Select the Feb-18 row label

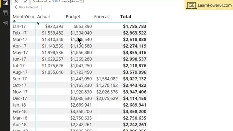(x=19, y=111)
